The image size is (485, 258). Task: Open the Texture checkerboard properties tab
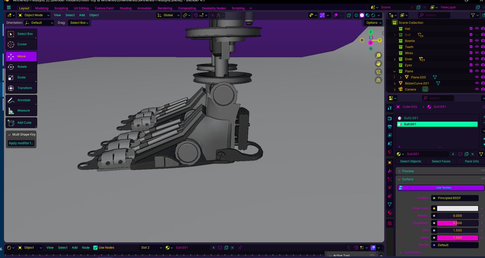tap(390, 223)
